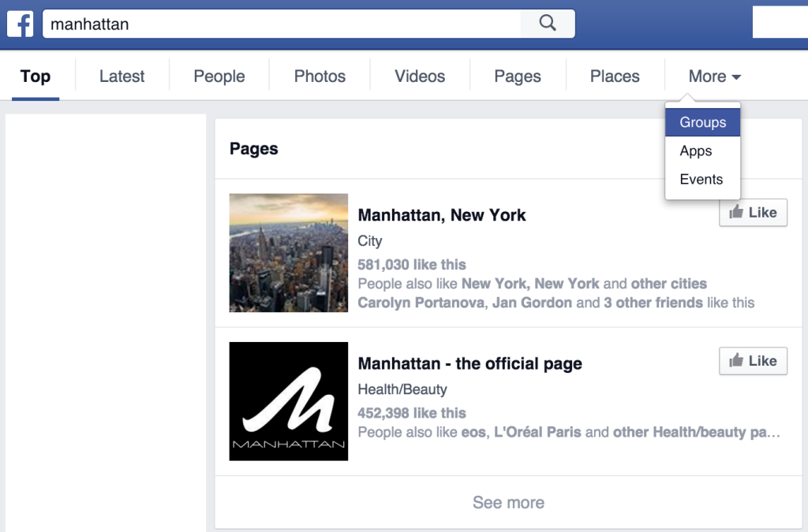The image size is (808, 532).
Task: Choose Events in the More dropdown
Action: [702, 179]
